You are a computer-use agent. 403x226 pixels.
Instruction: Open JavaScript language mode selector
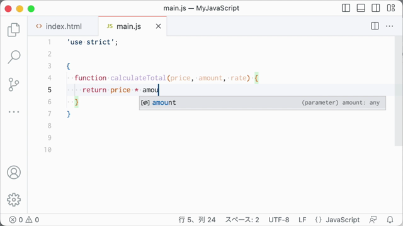[343, 220]
